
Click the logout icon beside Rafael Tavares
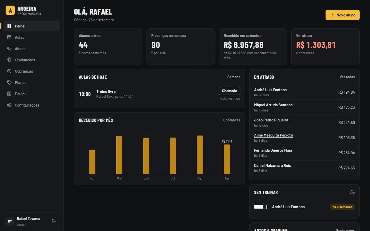54,221
